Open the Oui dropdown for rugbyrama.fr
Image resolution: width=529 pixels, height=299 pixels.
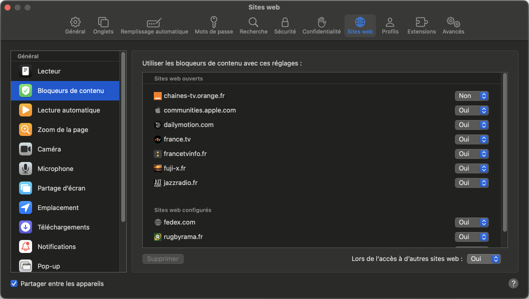click(x=472, y=237)
